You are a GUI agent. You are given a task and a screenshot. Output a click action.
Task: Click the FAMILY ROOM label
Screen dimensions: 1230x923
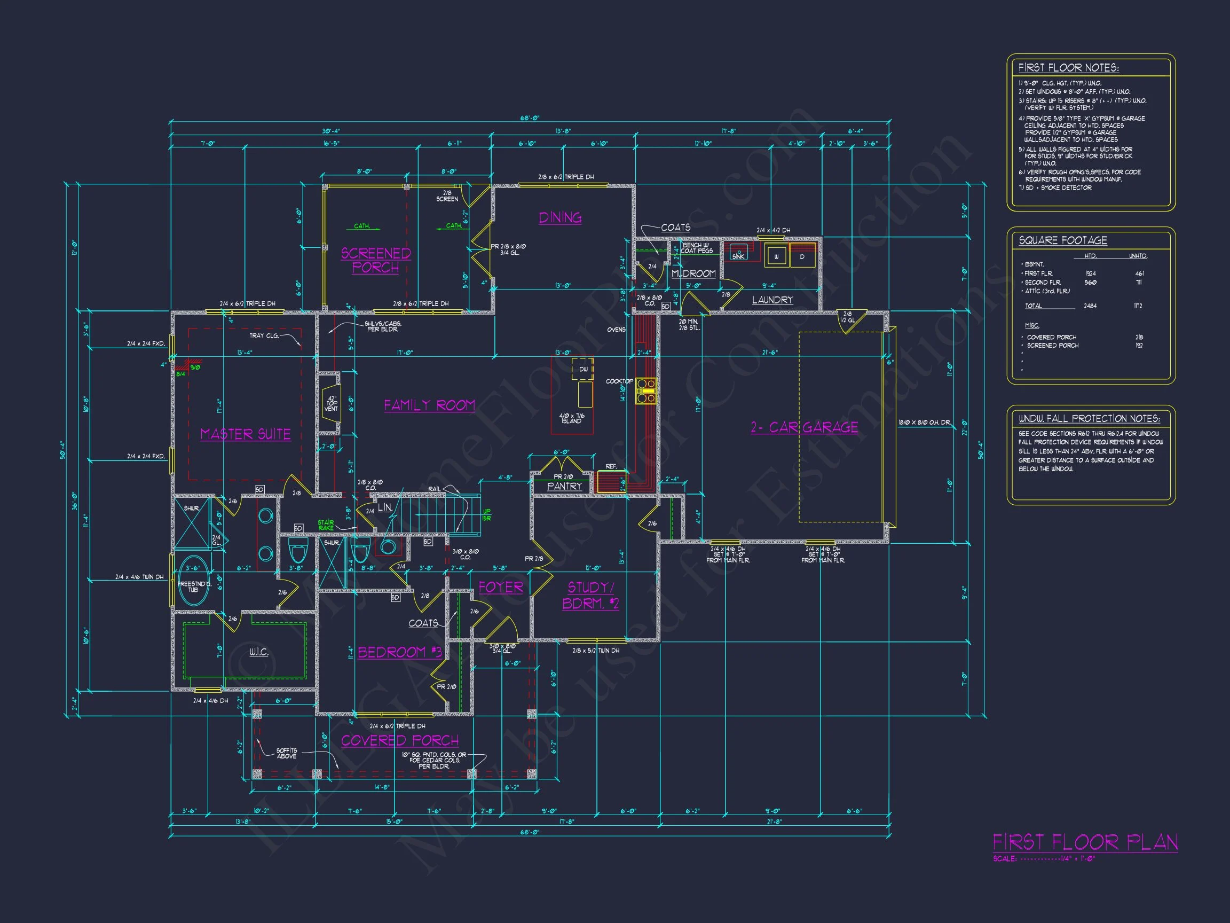click(x=429, y=405)
